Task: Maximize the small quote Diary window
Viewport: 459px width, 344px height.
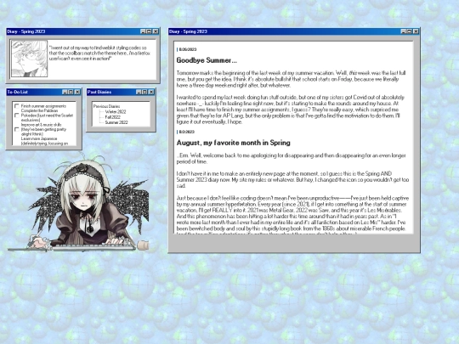Action: pos(149,31)
